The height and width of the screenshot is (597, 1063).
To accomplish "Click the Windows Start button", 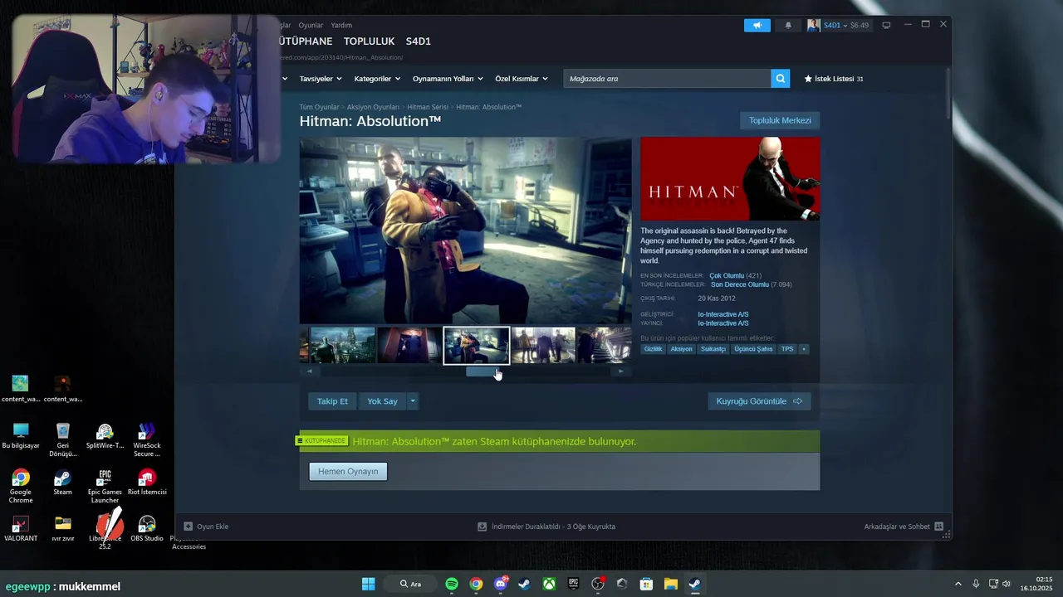I will (369, 584).
